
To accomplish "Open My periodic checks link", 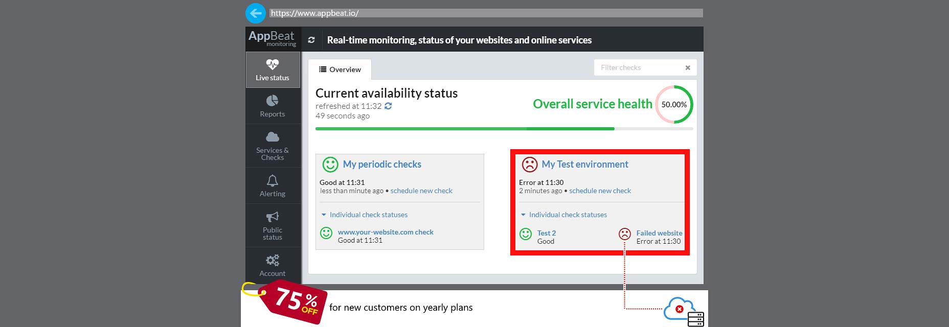I will point(382,164).
